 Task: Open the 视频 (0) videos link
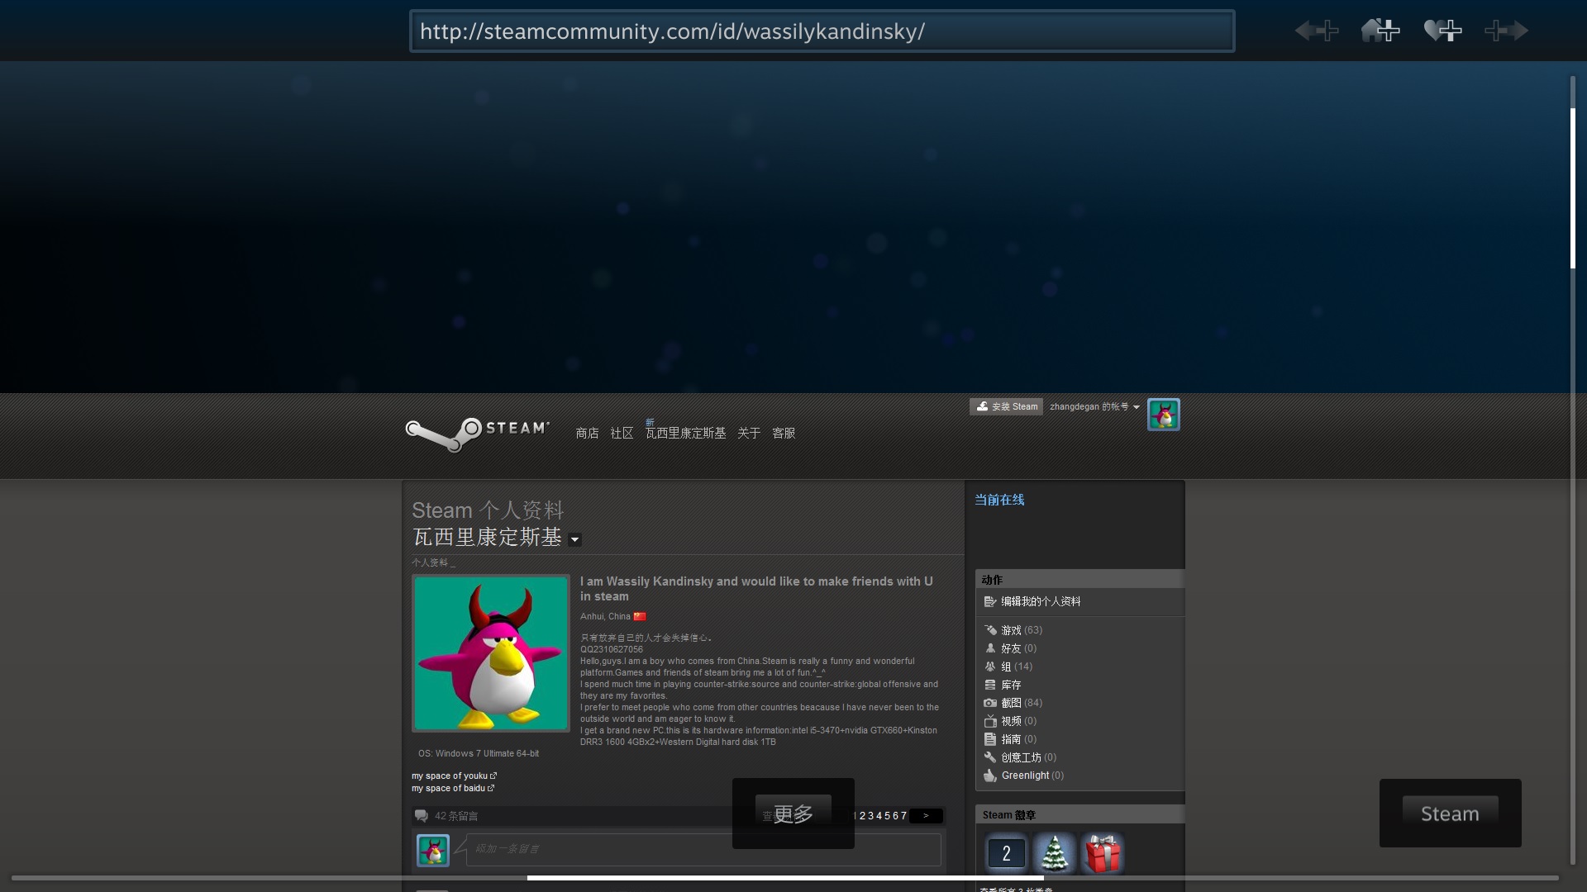coord(1019,721)
